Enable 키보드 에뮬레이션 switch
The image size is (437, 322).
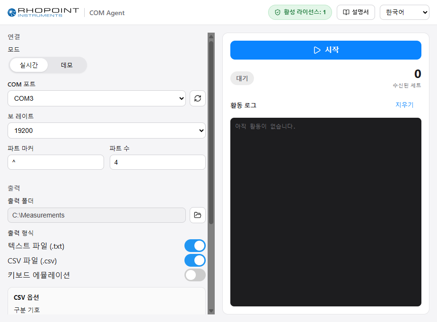195,275
